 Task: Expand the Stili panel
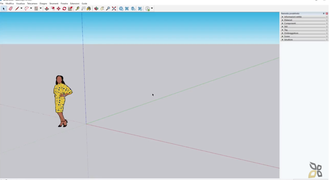click(x=282, y=27)
